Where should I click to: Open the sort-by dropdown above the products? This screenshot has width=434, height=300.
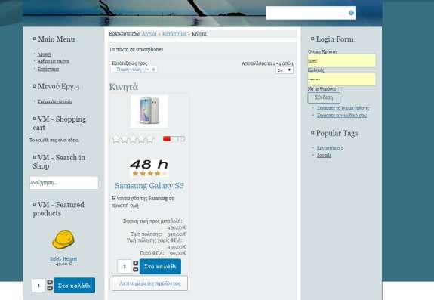coord(134,70)
